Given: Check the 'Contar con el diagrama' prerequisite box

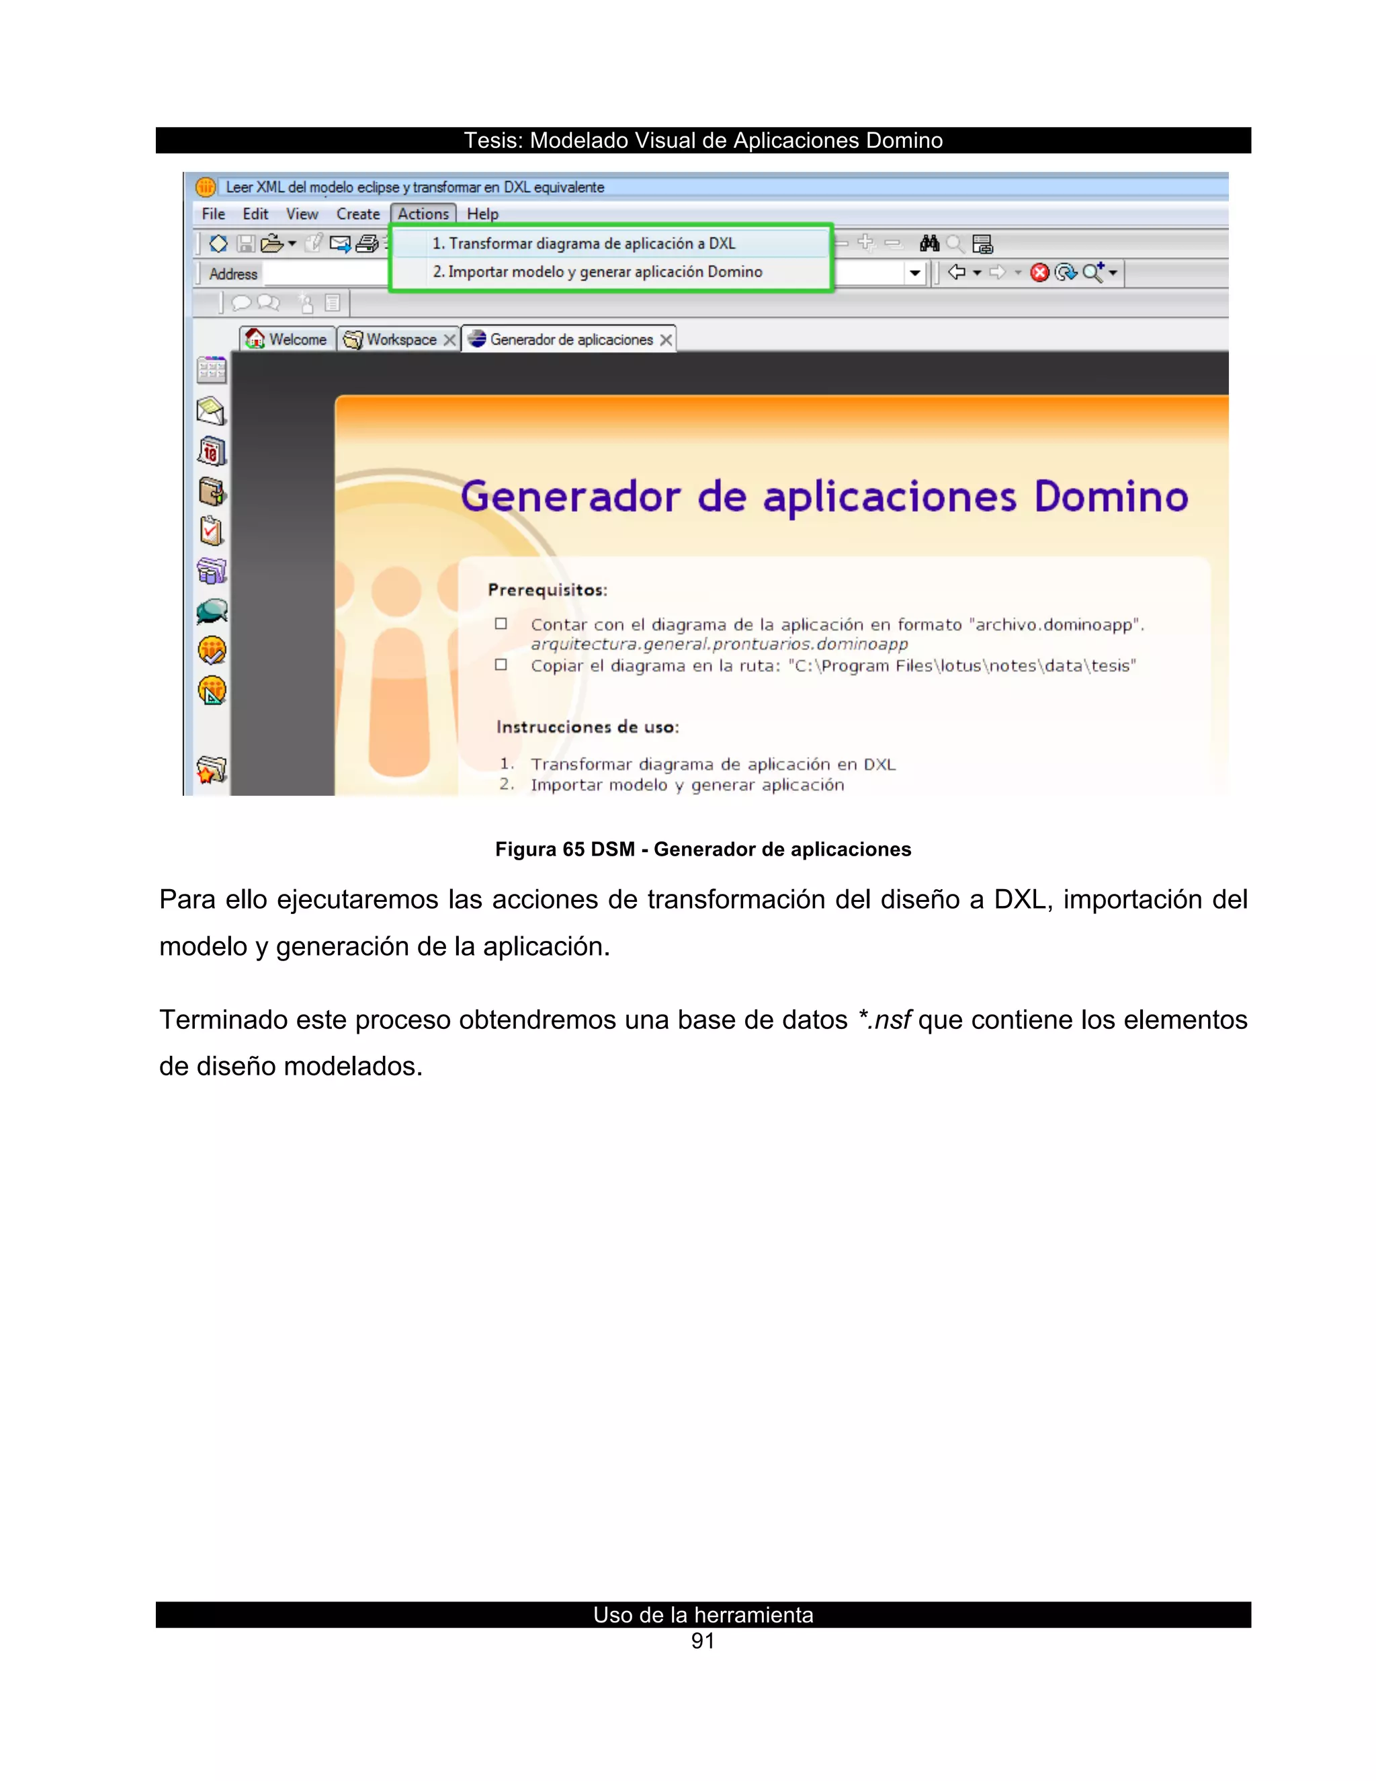Looking at the screenshot, I should click(501, 624).
